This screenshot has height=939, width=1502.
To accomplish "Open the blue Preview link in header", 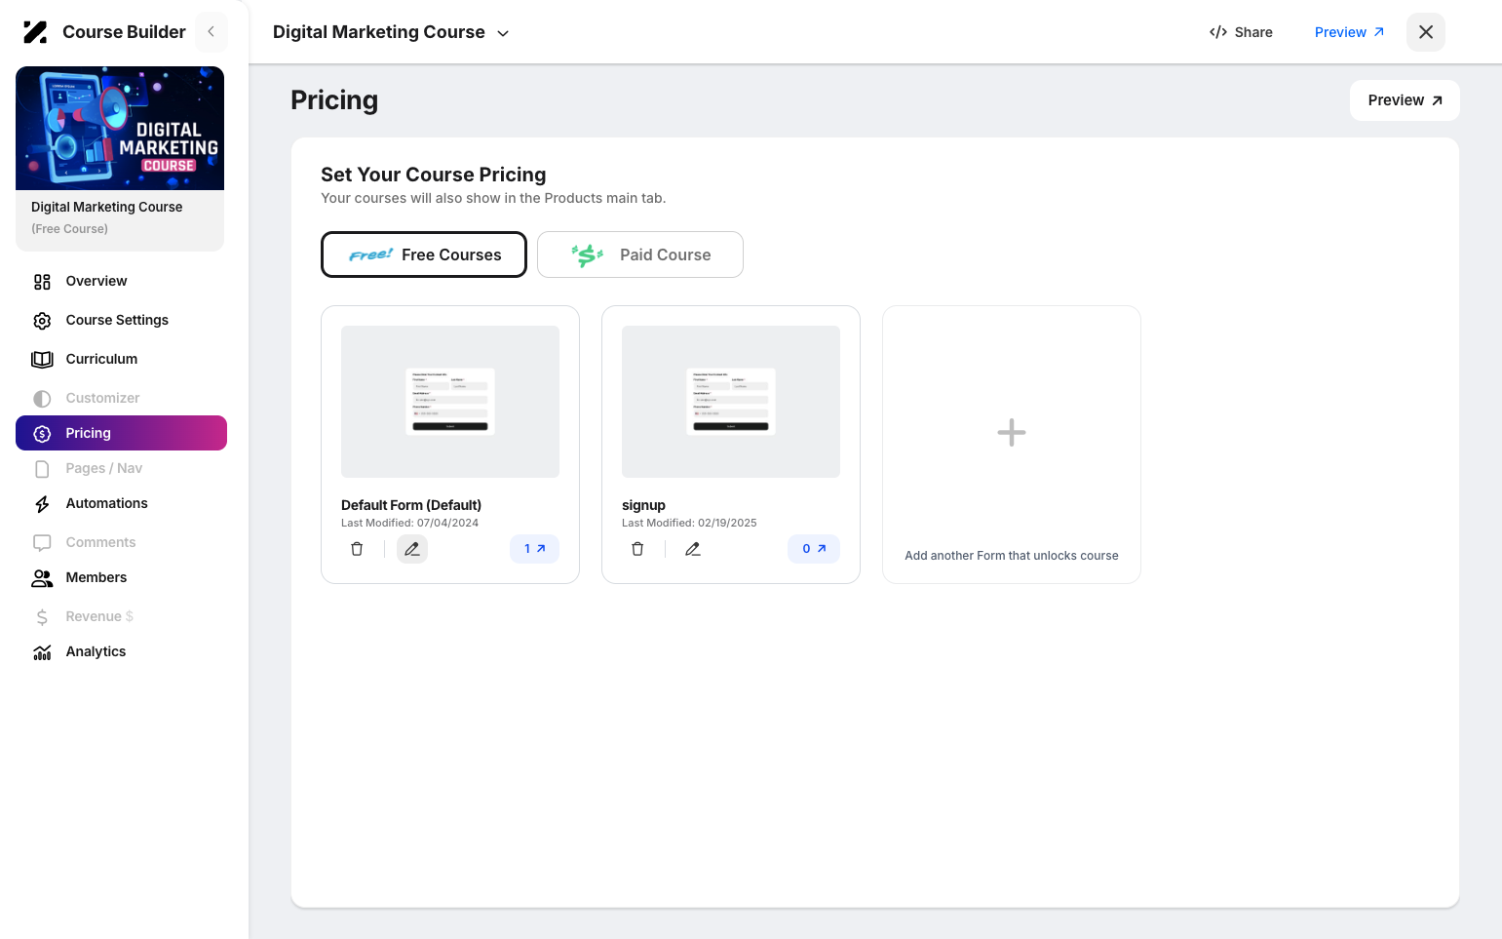I will (x=1349, y=32).
